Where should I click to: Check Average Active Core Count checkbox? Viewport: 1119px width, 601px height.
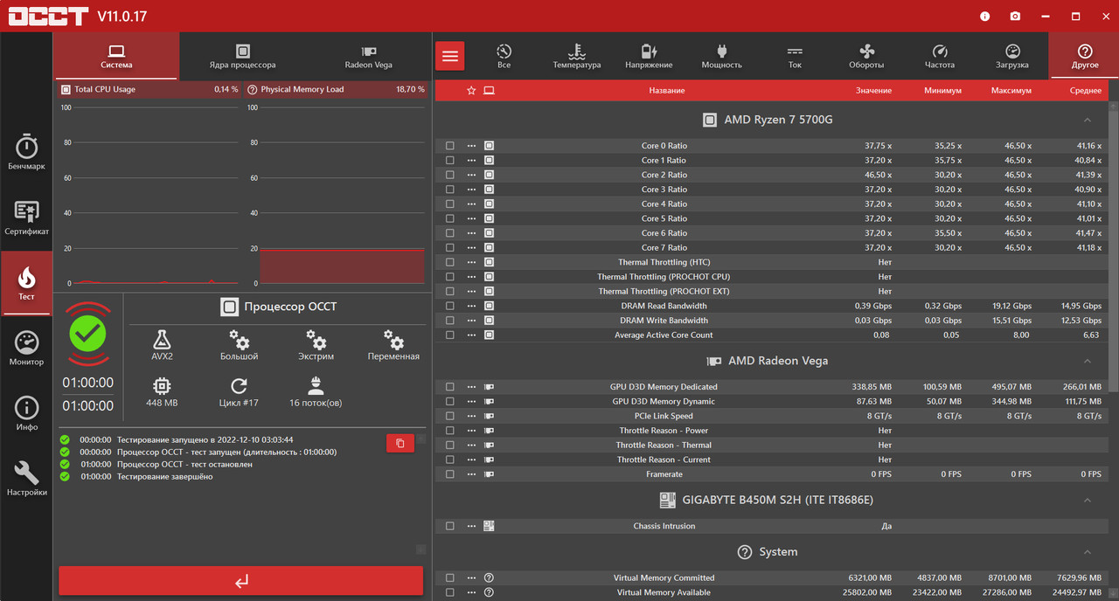(450, 335)
